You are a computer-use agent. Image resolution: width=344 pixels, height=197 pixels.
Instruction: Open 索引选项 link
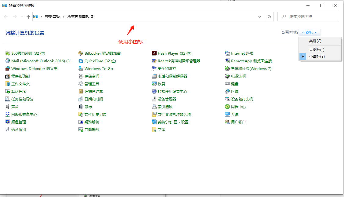tap(165, 107)
